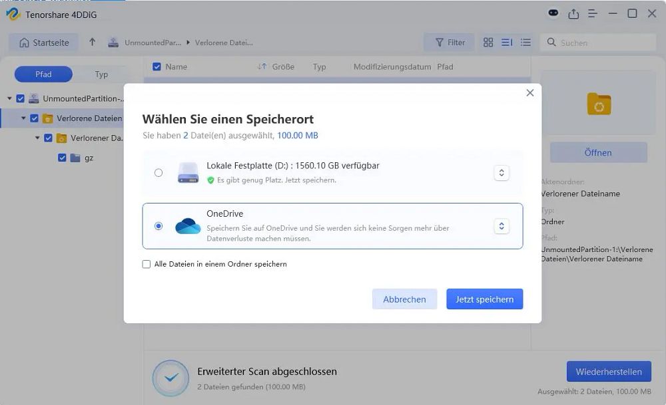Image resolution: width=666 pixels, height=405 pixels.
Task: Collapse the Verlorene Dateien tree node
Action: point(23,118)
